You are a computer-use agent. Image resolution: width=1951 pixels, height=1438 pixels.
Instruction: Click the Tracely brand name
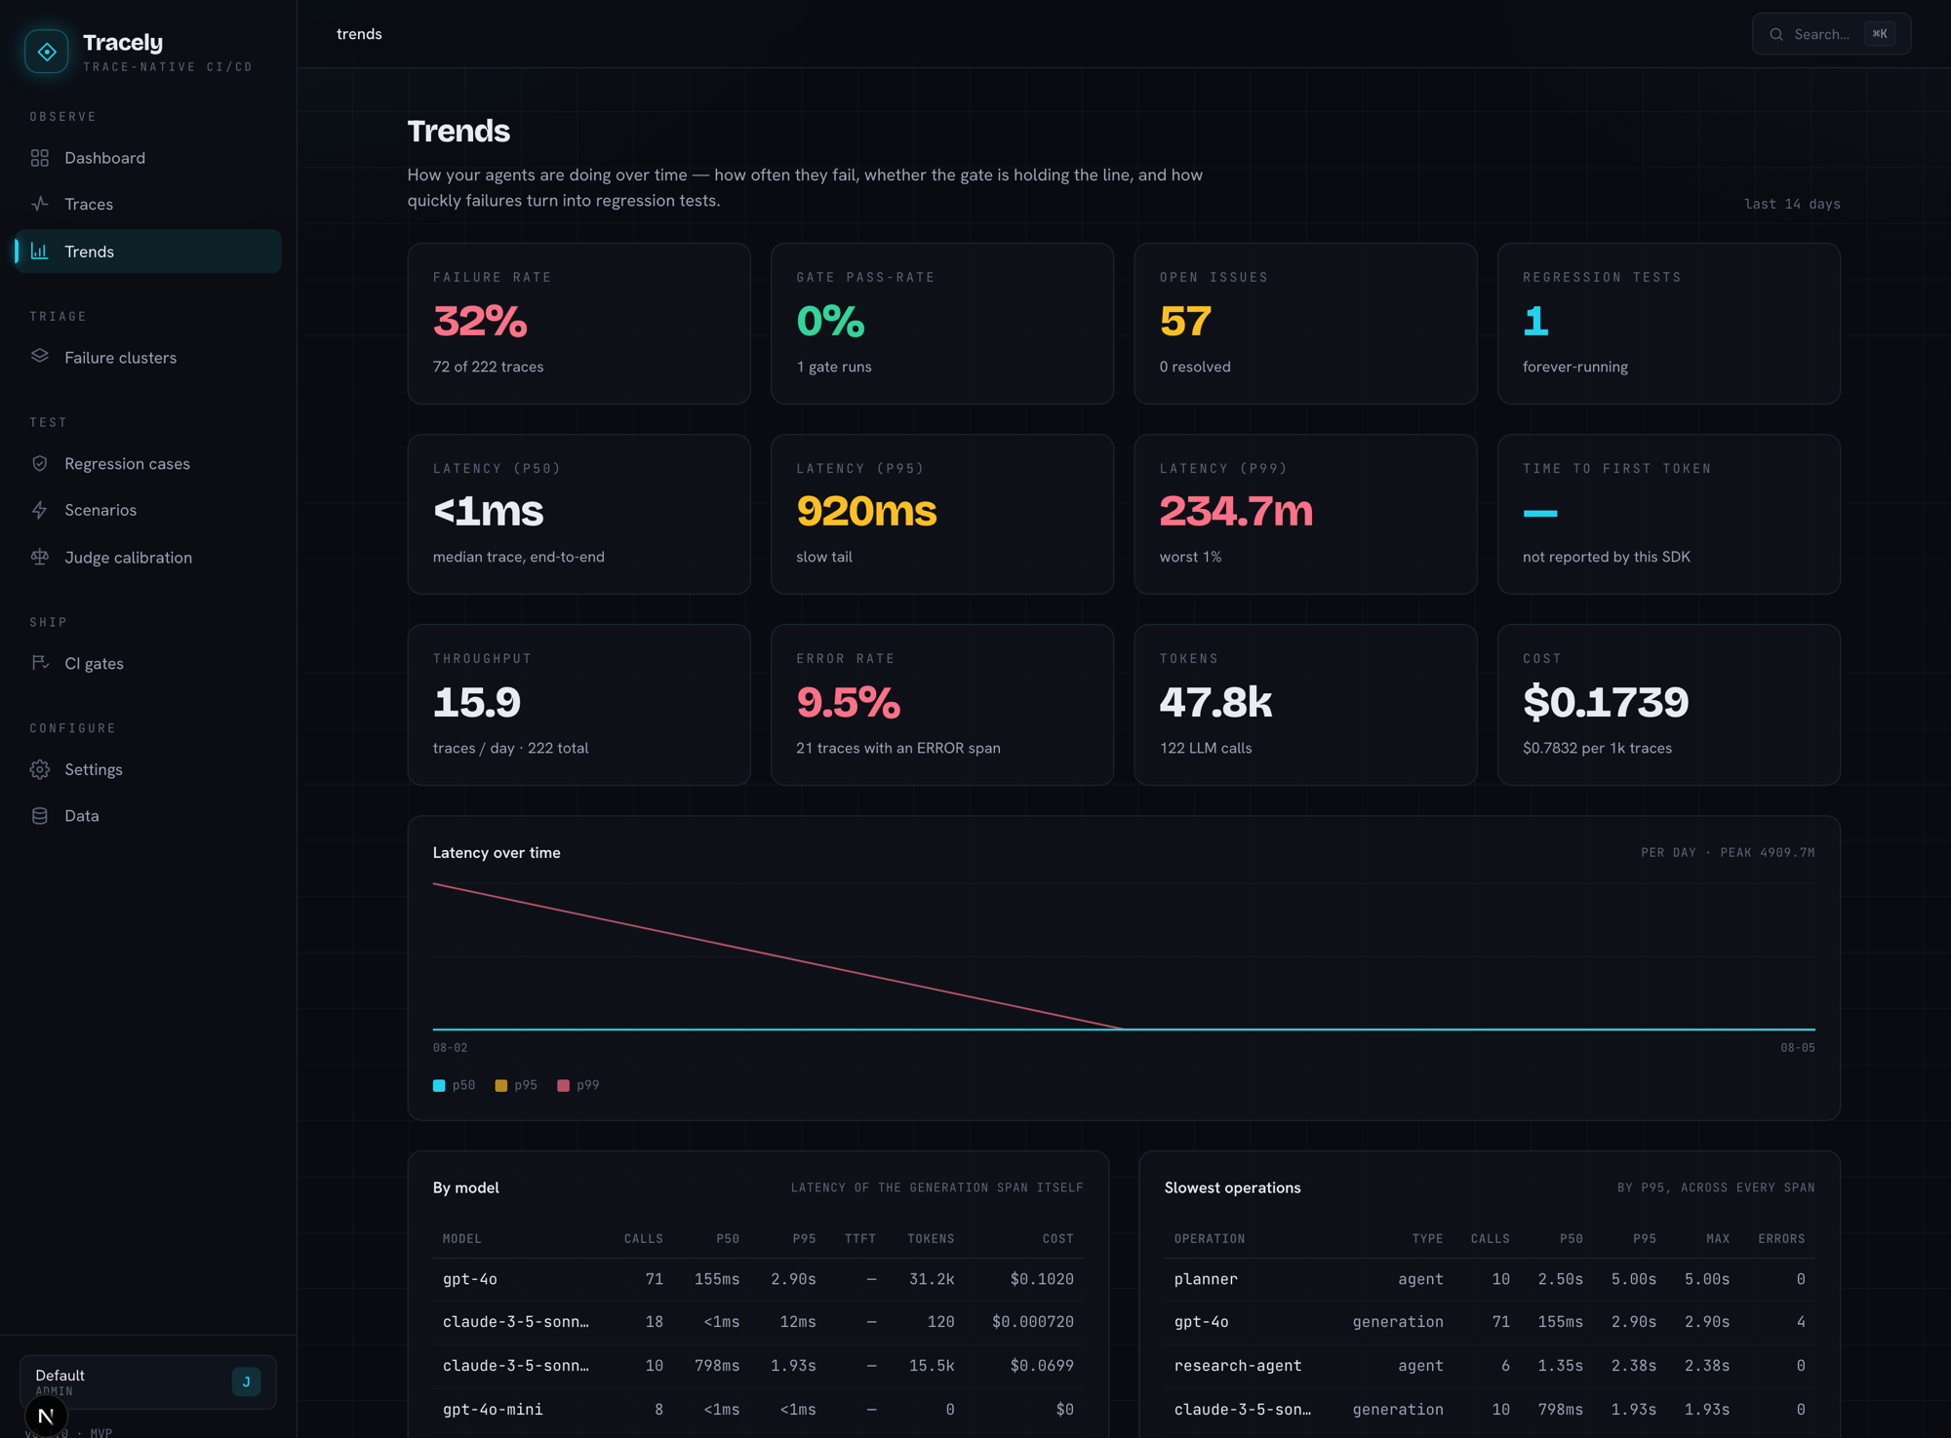(x=123, y=42)
